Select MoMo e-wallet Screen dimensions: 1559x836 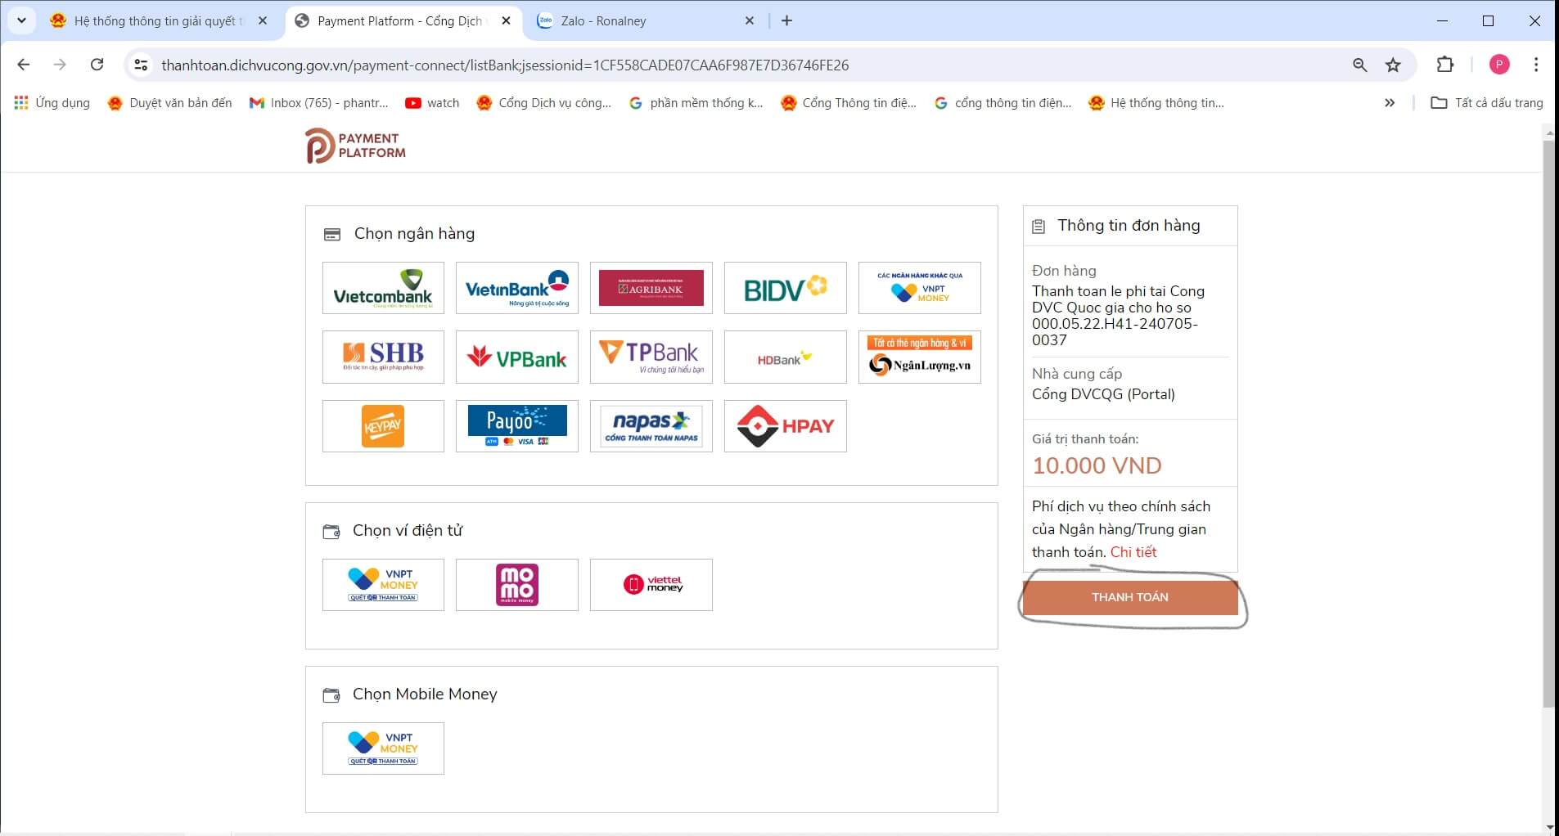point(516,585)
